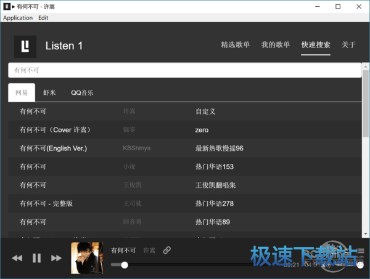This screenshot has width=370, height=279.
Task: Play 有何不可 from 王俊凯翻唱集 row
Action: pyautogui.click(x=33, y=185)
